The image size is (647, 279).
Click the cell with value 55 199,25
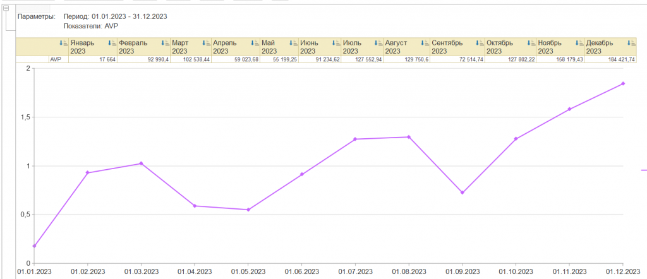279,60
